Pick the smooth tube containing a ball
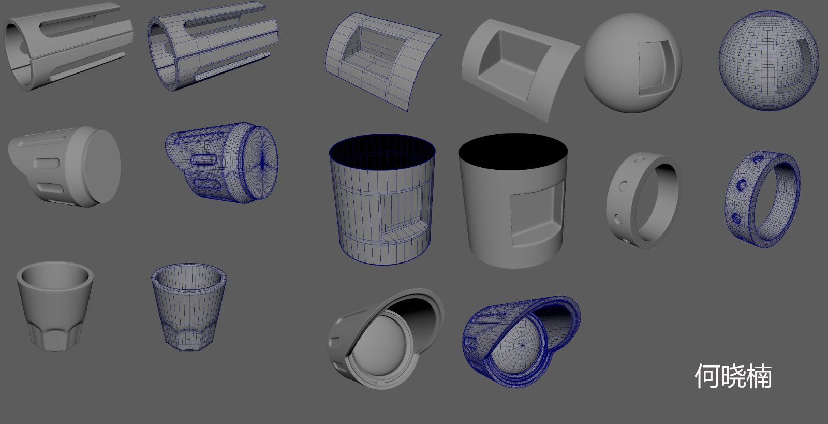This screenshot has width=828, height=424. [x=386, y=339]
